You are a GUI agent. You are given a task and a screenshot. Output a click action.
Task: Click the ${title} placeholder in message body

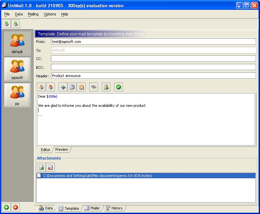(52, 96)
